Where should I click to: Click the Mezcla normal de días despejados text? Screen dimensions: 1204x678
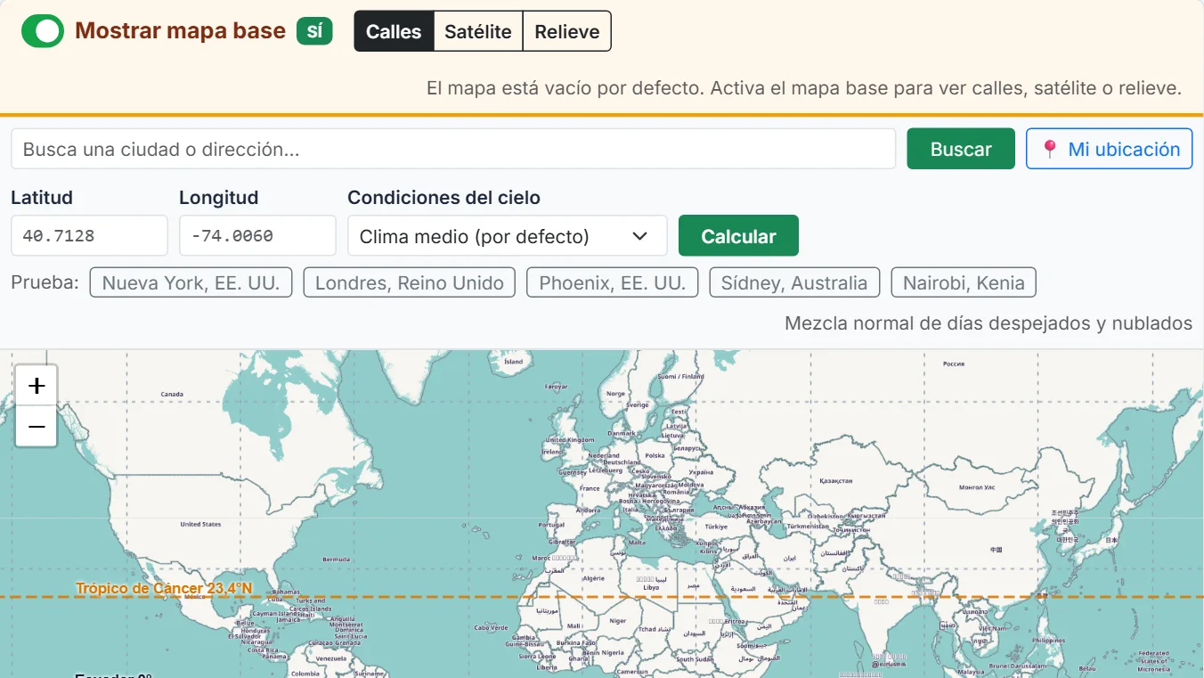point(988,323)
